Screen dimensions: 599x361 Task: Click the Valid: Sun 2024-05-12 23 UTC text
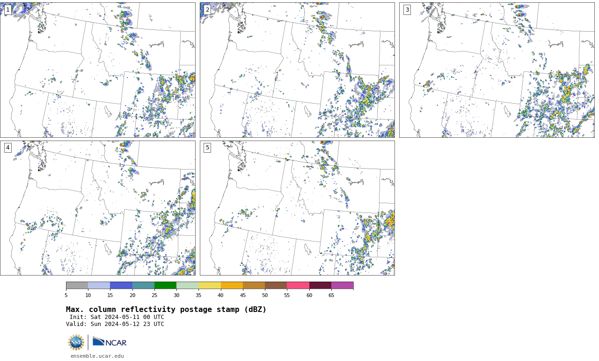[x=115, y=324]
